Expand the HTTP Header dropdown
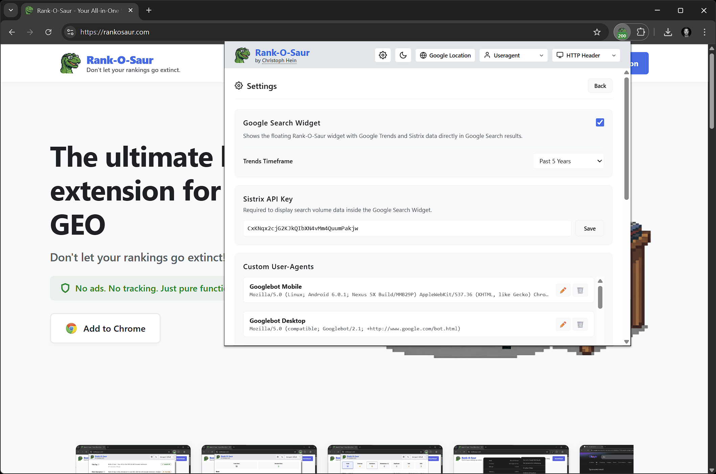This screenshot has height=474, width=716. click(x=586, y=55)
